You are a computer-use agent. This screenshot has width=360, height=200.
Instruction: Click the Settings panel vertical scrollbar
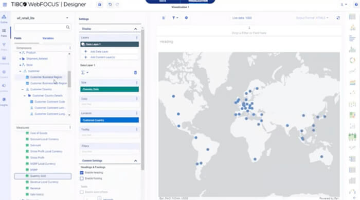pos(142,99)
